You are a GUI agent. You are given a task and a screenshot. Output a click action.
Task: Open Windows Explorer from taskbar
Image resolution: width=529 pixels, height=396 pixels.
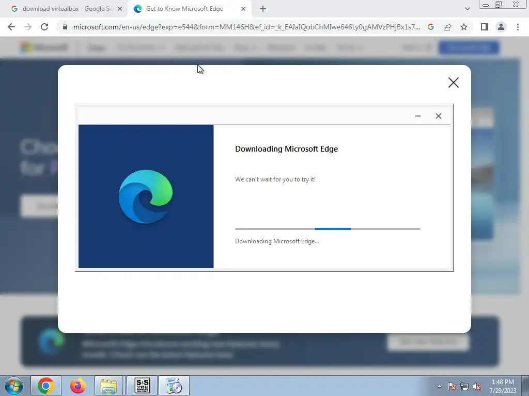(x=108, y=386)
